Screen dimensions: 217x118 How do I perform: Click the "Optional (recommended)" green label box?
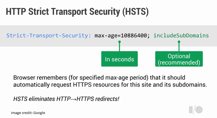(x=179, y=59)
